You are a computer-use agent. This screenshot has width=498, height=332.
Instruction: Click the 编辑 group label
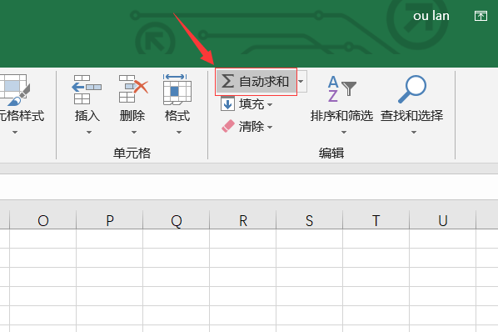click(331, 153)
